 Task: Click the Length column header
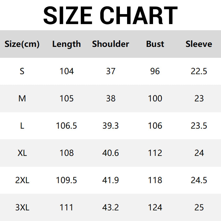click(67, 44)
